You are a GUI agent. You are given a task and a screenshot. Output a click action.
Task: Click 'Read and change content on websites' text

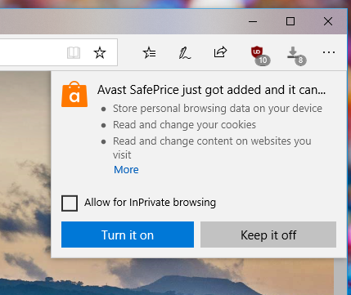click(203, 141)
